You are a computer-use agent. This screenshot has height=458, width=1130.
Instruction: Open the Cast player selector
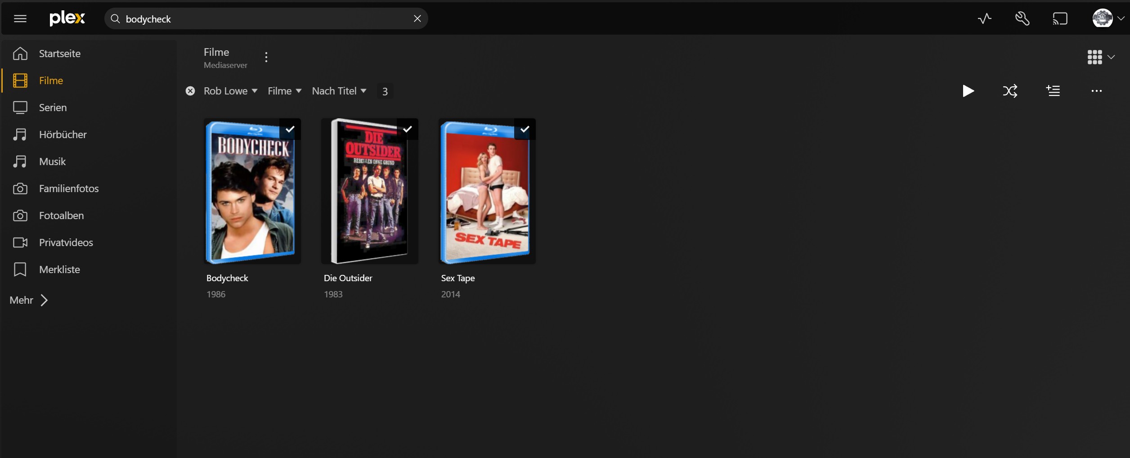coord(1060,18)
